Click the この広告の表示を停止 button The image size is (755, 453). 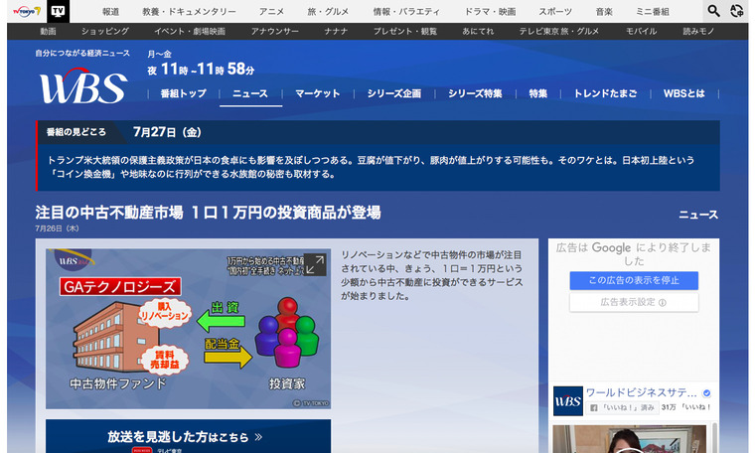(634, 280)
